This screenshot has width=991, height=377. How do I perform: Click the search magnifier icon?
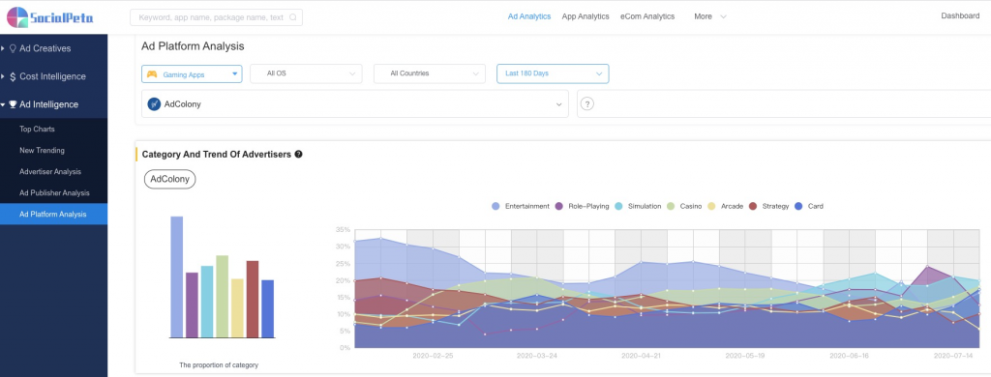[x=292, y=17]
